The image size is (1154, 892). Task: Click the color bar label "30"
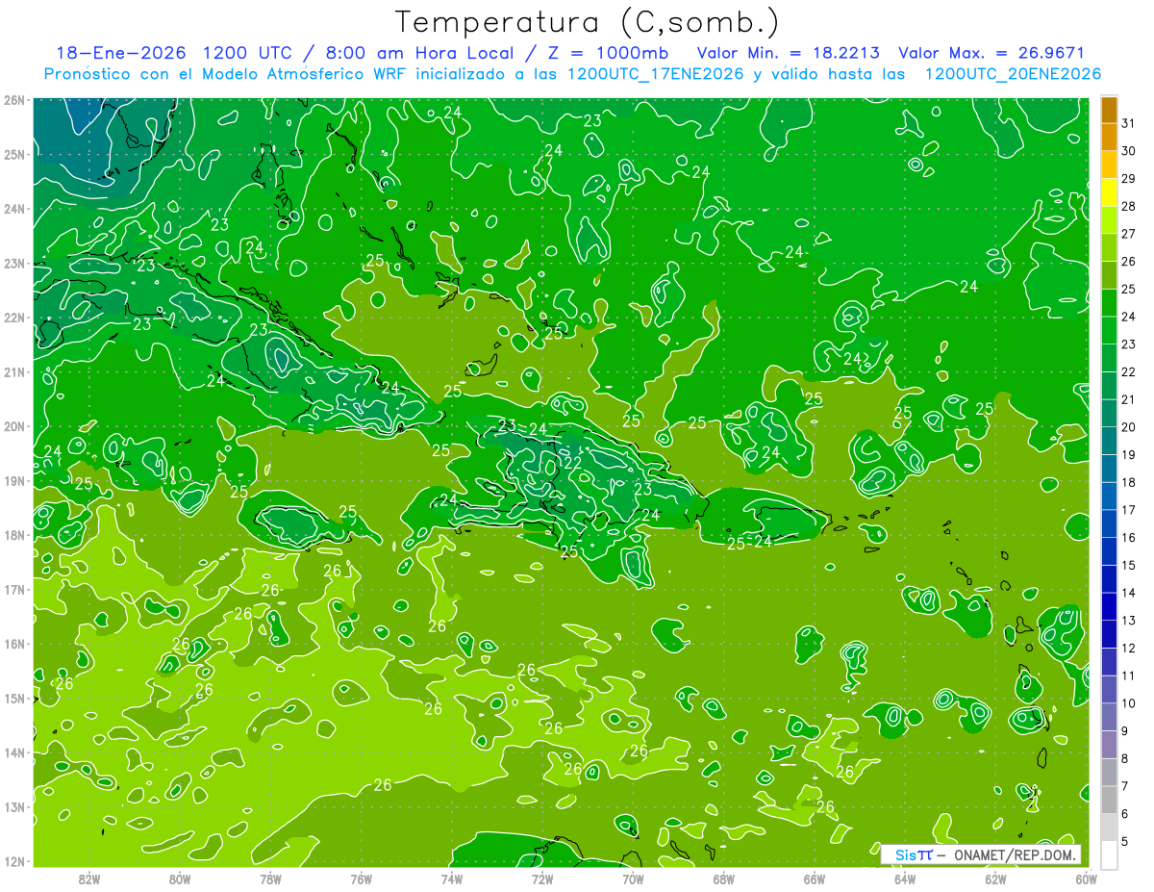coord(1128,151)
